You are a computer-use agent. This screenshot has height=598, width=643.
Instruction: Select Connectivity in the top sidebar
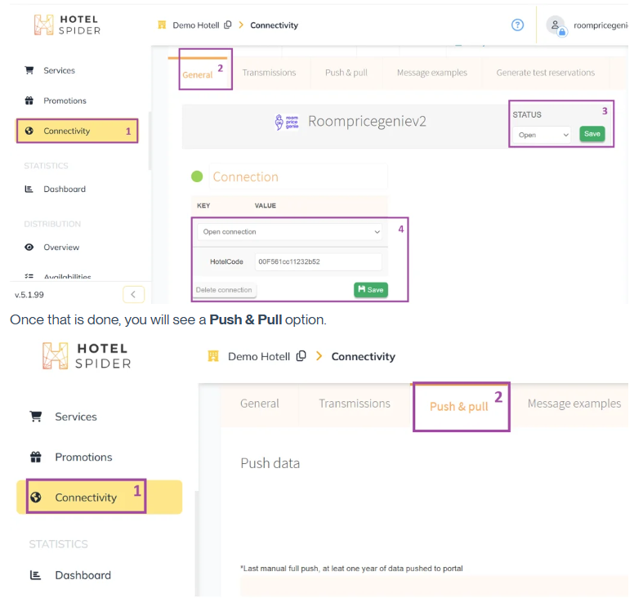tap(67, 131)
